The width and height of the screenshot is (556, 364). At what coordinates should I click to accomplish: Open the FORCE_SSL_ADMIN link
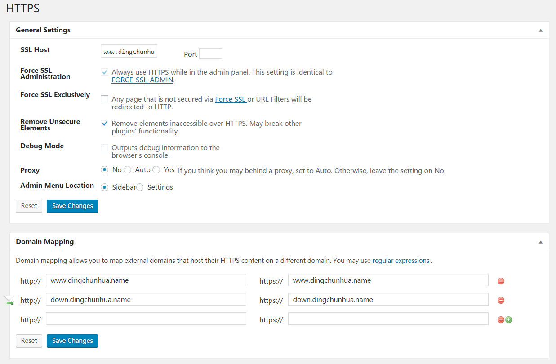142,80
